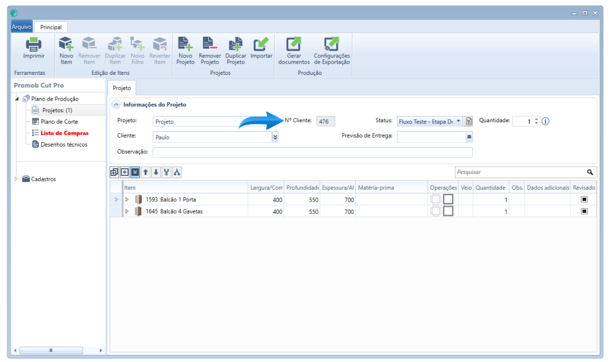The width and height of the screenshot is (612, 362).
Task: Open the calendar picker for Previsão de Entrega
Action: [469, 137]
